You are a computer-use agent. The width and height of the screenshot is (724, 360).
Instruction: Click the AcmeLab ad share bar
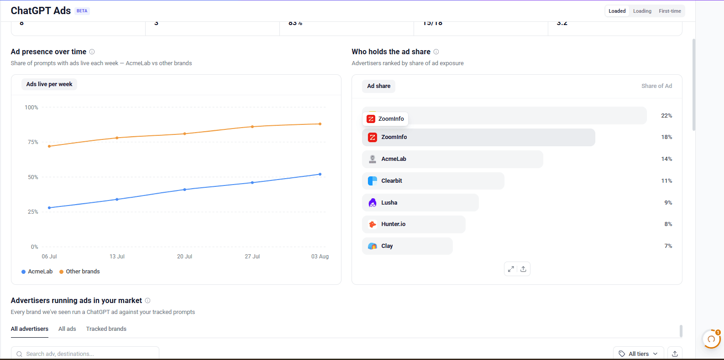pyautogui.click(x=452, y=159)
